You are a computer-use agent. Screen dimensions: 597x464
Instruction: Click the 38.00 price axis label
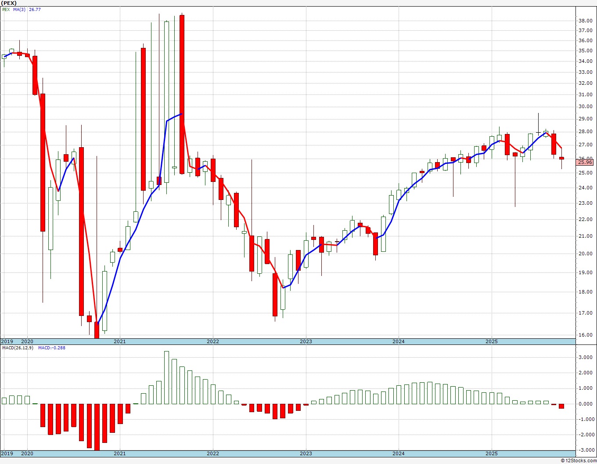point(585,21)
